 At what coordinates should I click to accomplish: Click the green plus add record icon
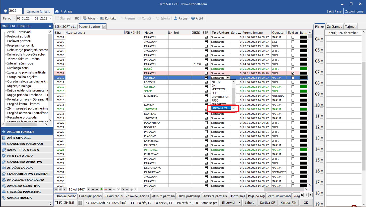pos(102,189)
